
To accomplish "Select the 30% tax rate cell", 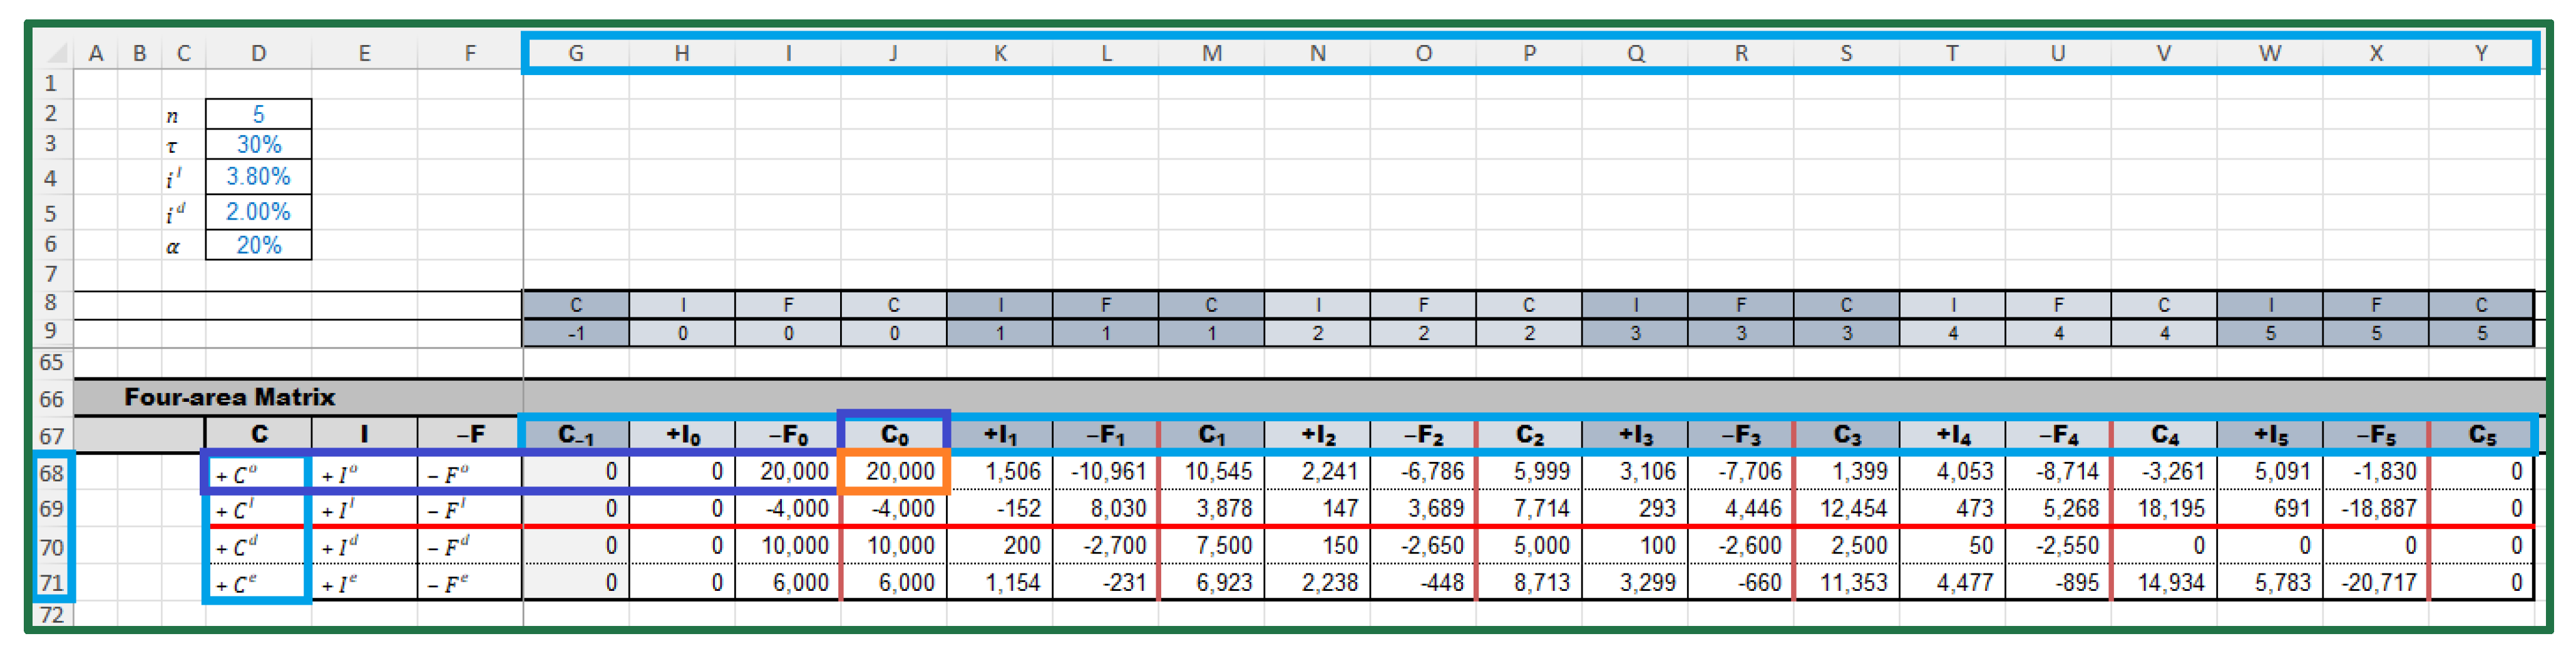I will 258,145.
